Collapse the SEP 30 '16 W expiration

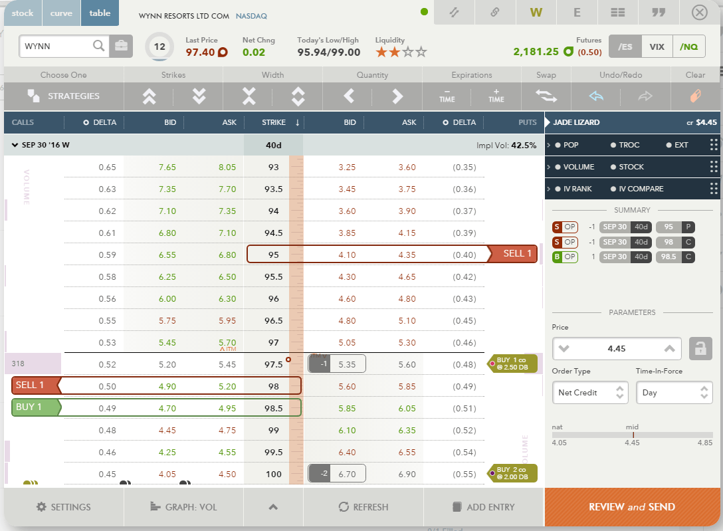coord(15,145)
